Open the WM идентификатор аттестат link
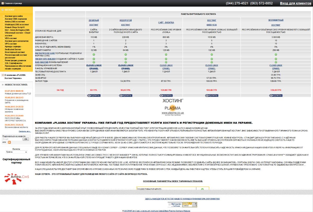 tap(182, 199)
